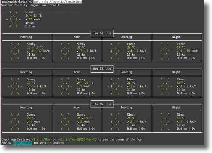
Task: Open the wttr.in/Moon@2016-Mar-23 link
Action: click(x=77, y=139)
